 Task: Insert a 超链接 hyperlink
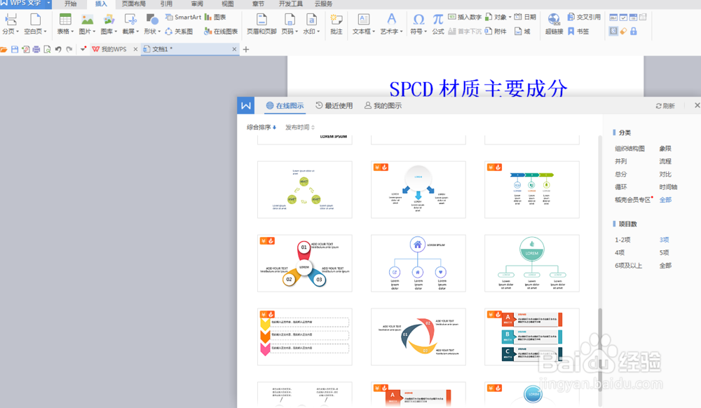point(554,24)
